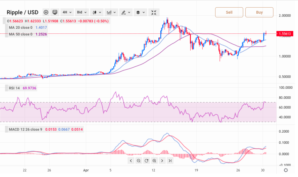Zoom out the chart
The height and width of the screenshot is (177, 298).
(x=139, y=161)
